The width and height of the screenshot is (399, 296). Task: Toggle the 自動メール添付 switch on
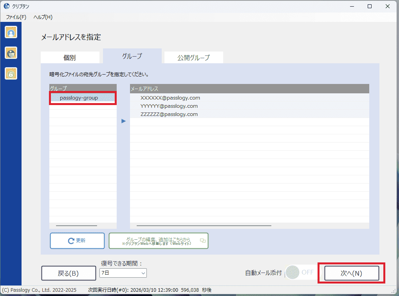click(x=301, y=273)
